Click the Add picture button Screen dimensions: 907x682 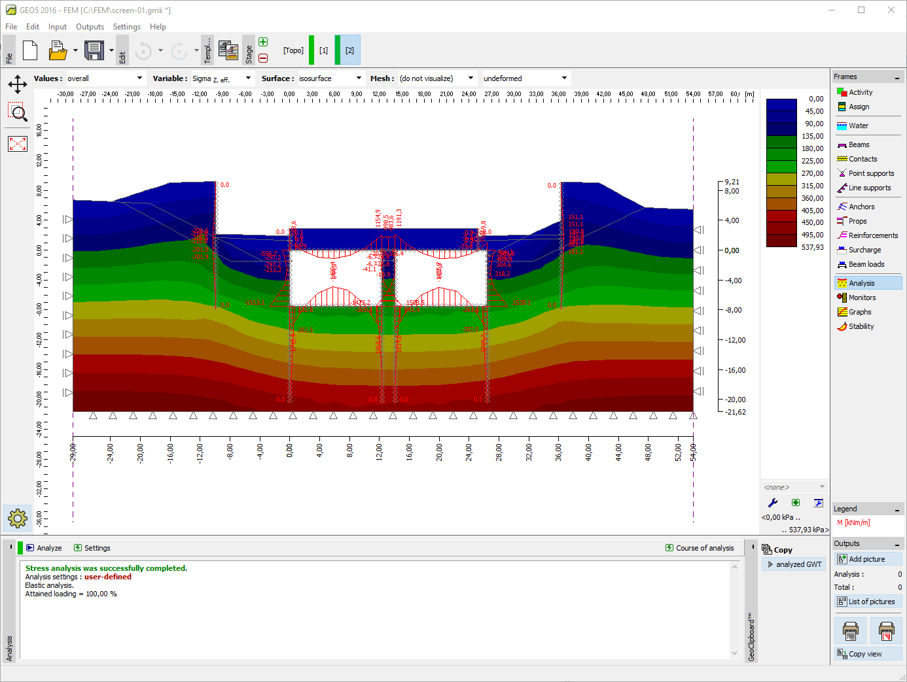point(868,558)
